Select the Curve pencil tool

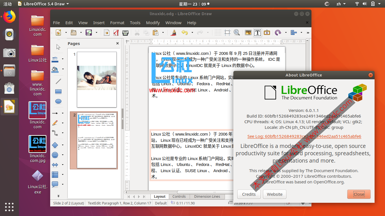(x=55, y=123)
